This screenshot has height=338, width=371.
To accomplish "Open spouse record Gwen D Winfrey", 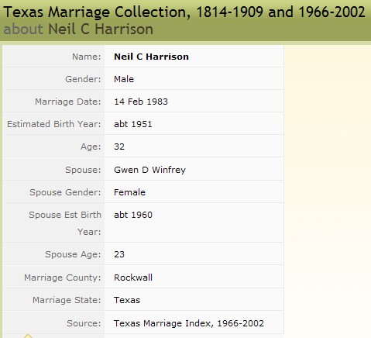I will 149,170.
